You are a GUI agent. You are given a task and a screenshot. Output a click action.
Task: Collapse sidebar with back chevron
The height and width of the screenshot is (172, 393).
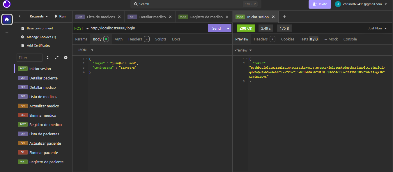click(x=20, y=16)
